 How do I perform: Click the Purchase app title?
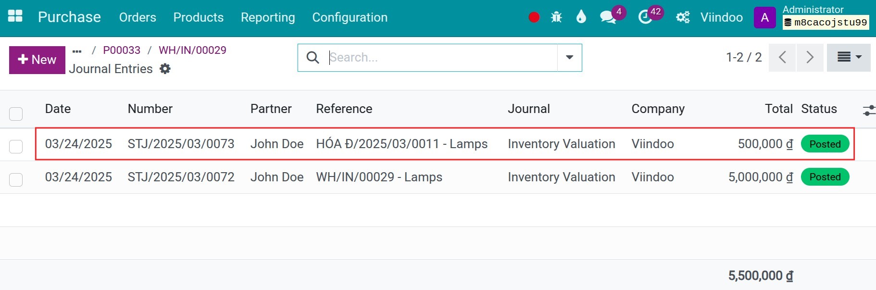coord(69,17)
